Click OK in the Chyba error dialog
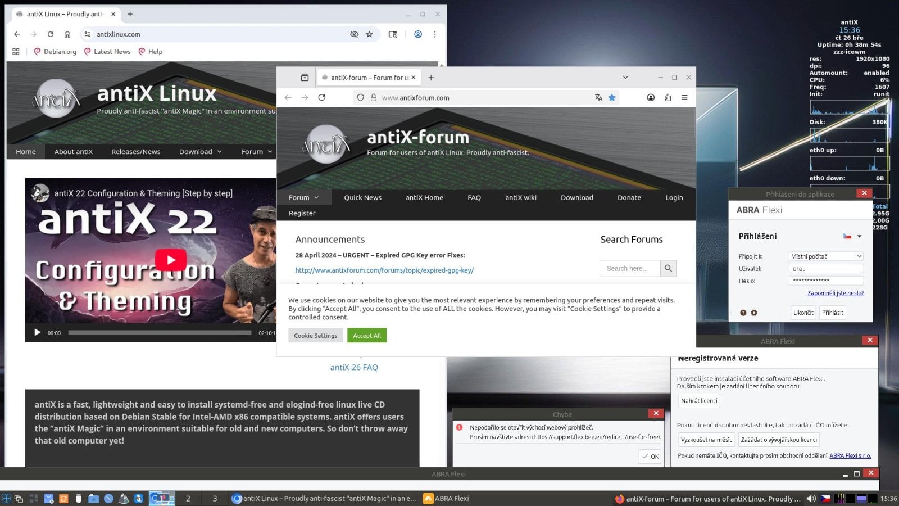Viewport: 899px width, 506px height. (650, 457)
